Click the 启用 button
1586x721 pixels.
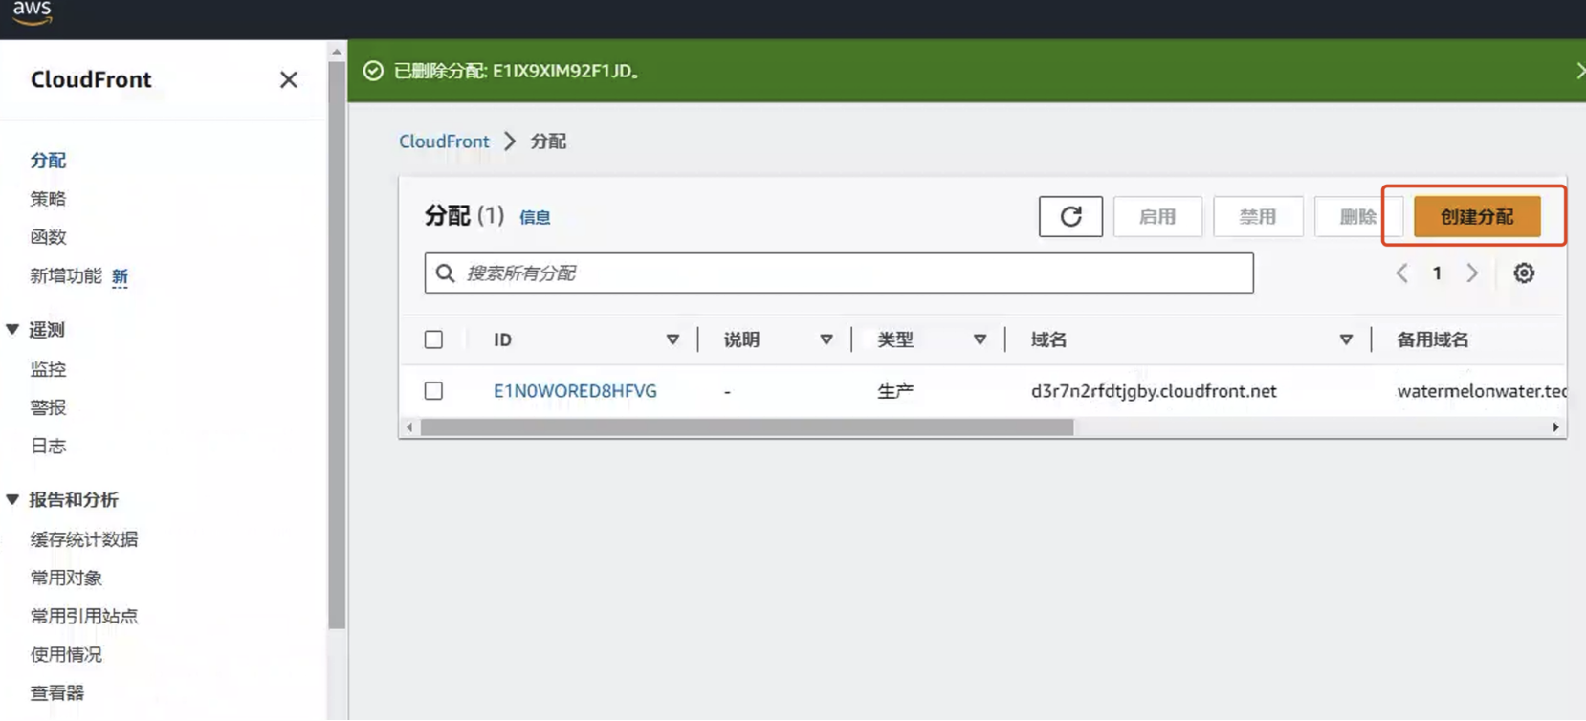(1157, 217)
